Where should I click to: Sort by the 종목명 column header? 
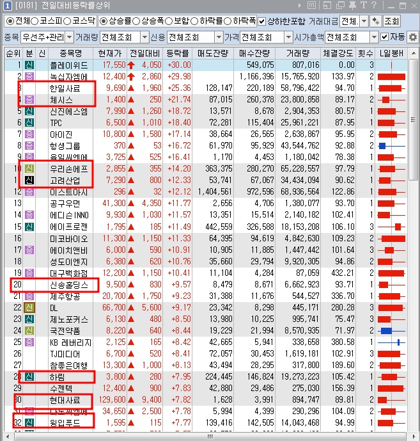[x=70, y=53]
